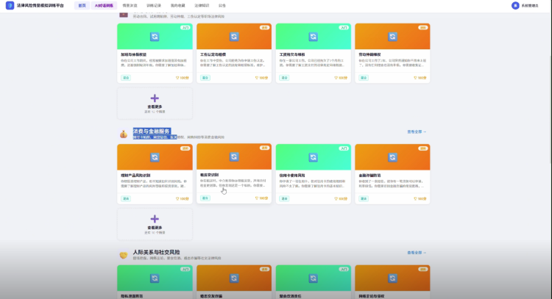Click refresh icon on 隐私泄露防范 card
The width and height of the screenshot is (552, 299).
[155, 278]
